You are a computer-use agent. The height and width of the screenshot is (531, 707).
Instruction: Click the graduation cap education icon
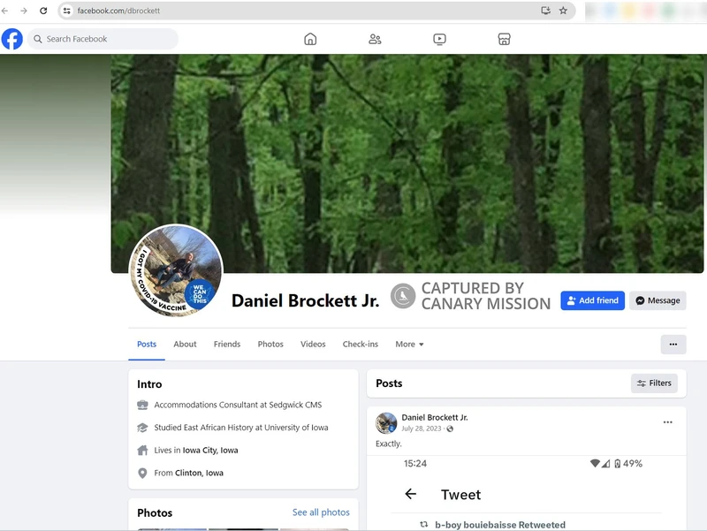click(x=142, y=428)
